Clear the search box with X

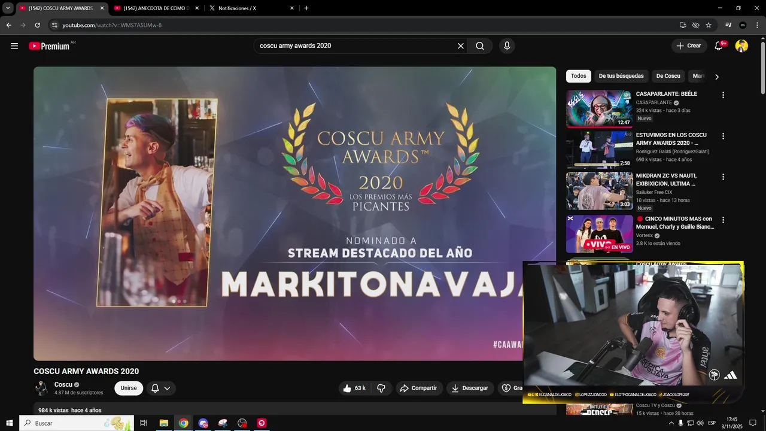tap(461, 46)
